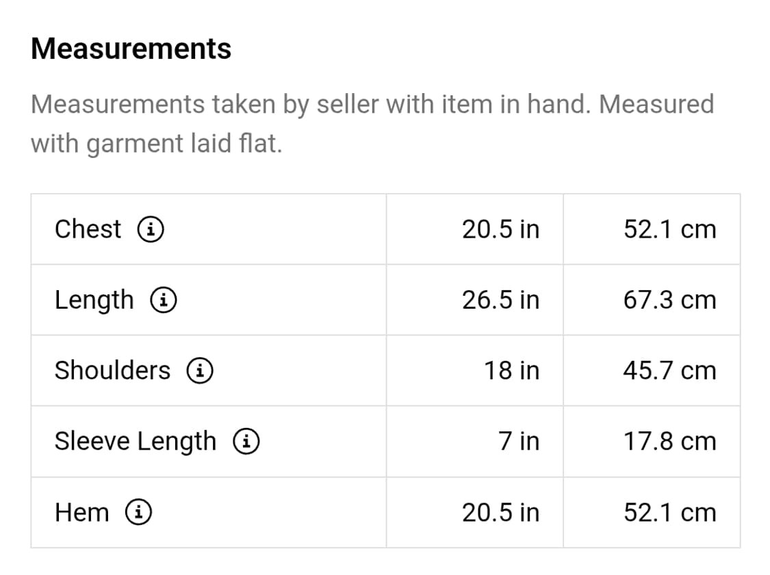770x575 pixels.
Task: Click the Chest 20.5 in value
Action: (500, 229)
